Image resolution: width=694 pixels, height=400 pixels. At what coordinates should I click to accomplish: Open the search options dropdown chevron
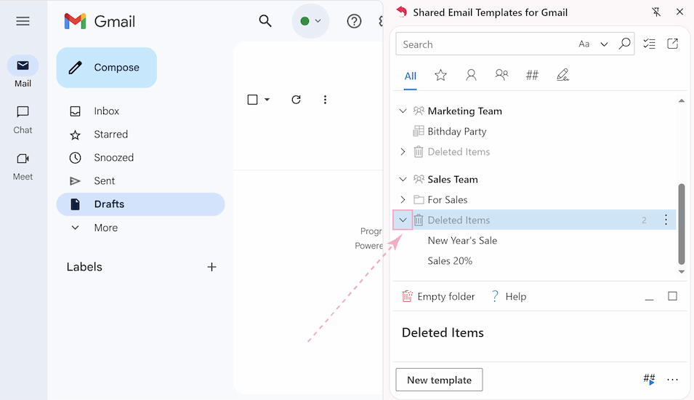coord(604,44)
